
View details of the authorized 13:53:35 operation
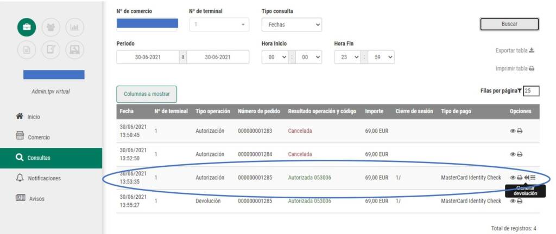pyautogui.click(x=513, y=178)
